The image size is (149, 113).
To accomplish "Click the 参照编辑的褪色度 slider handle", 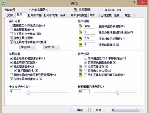I will 118,92.
